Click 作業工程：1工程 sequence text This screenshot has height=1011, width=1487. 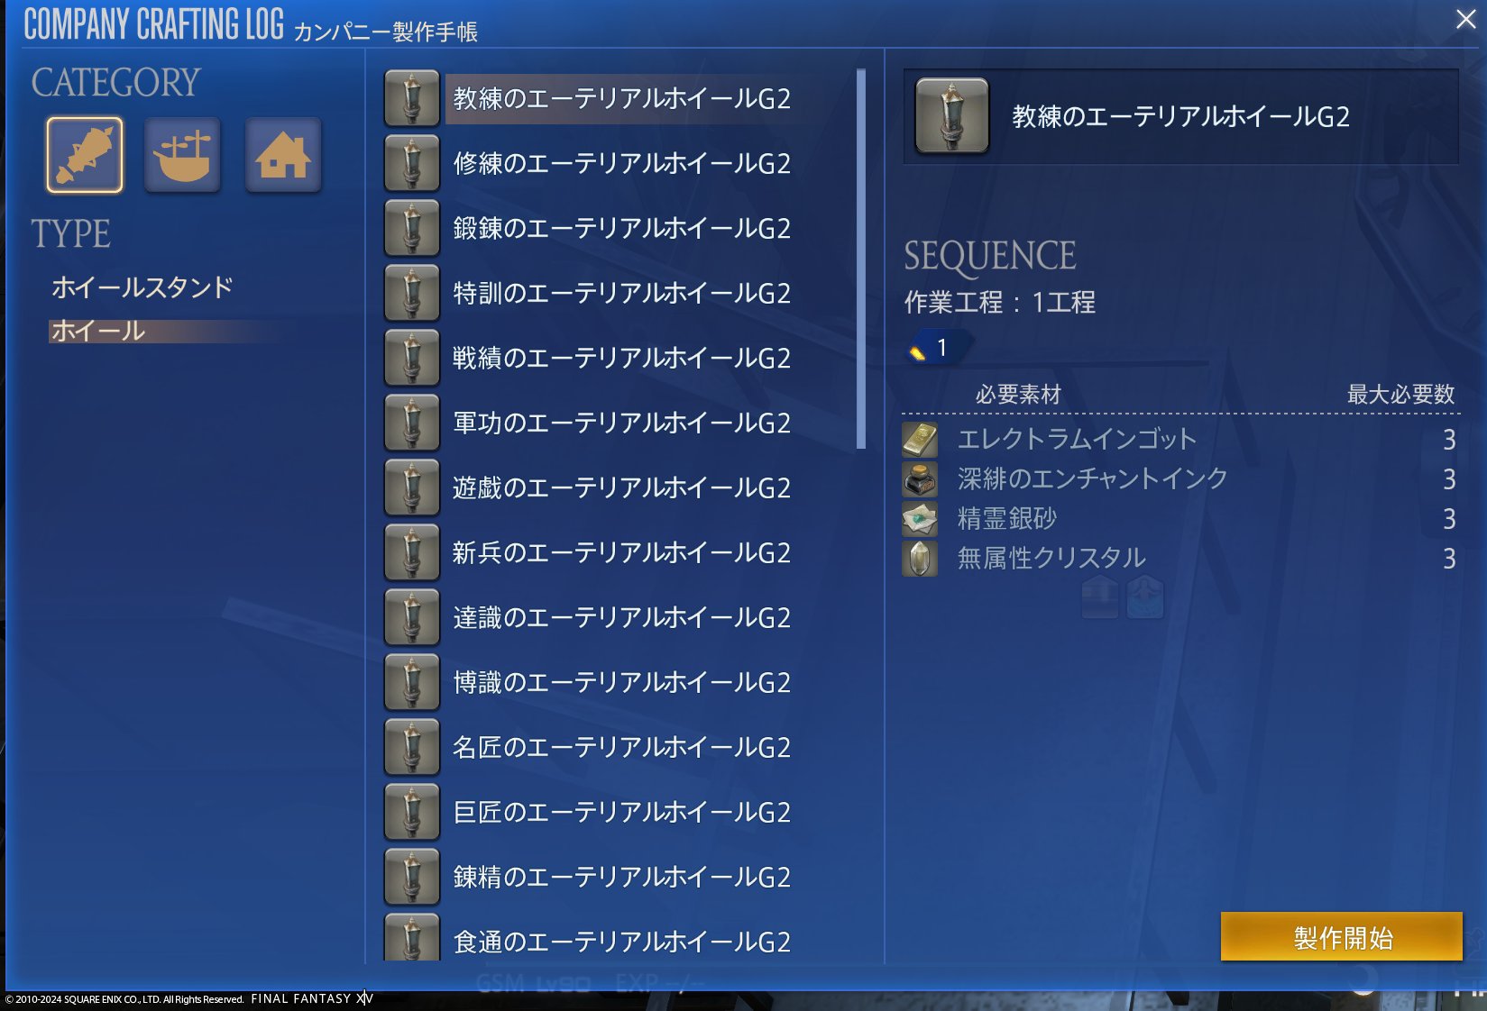tap(1000, 302)
